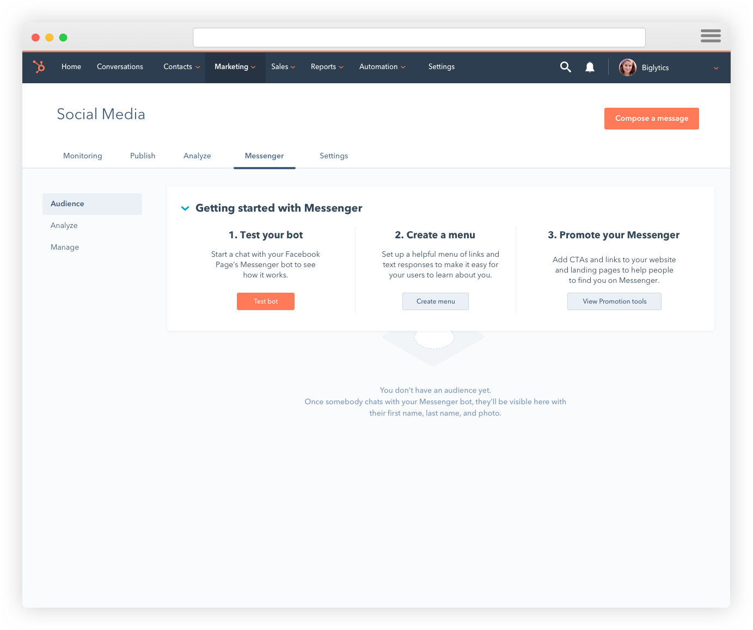Open the Reports dropdown menu
This screenshot has width=753, height=630.
pos(327,67)
